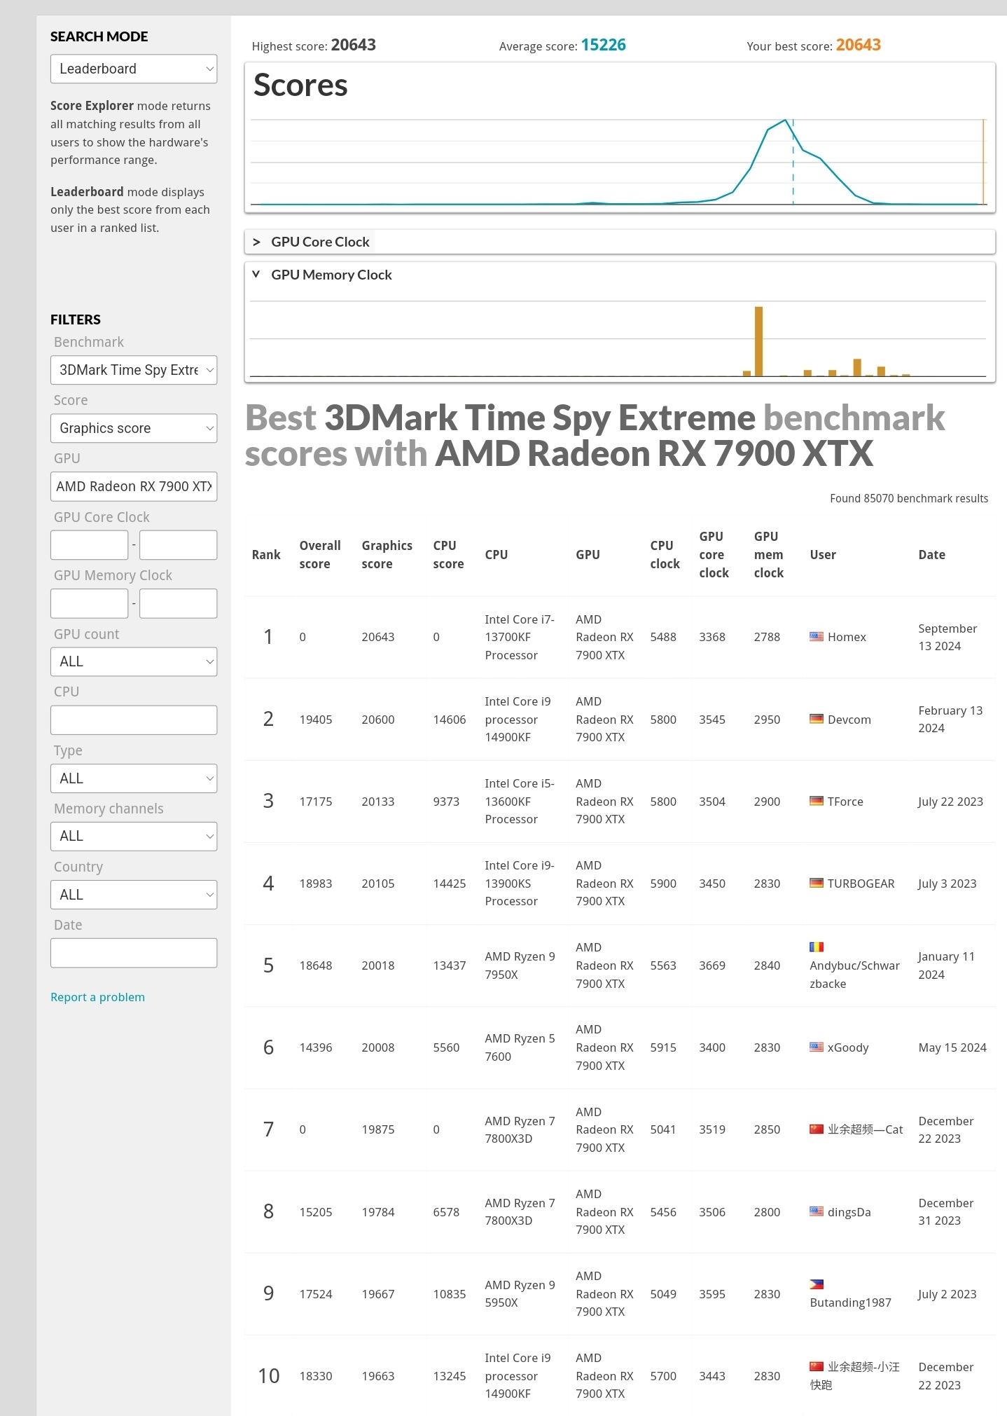
Task: Open user Butanding1987 profile
Action: click(x=850, y=1302)
